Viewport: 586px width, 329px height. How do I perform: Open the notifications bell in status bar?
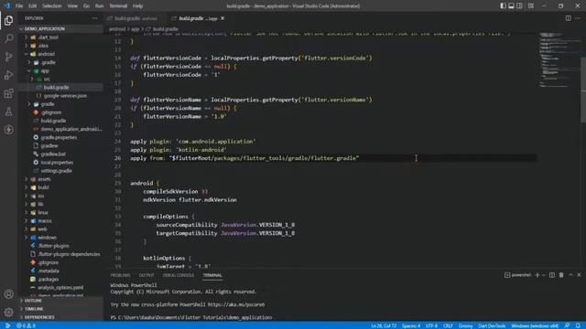tap(578, 325)
